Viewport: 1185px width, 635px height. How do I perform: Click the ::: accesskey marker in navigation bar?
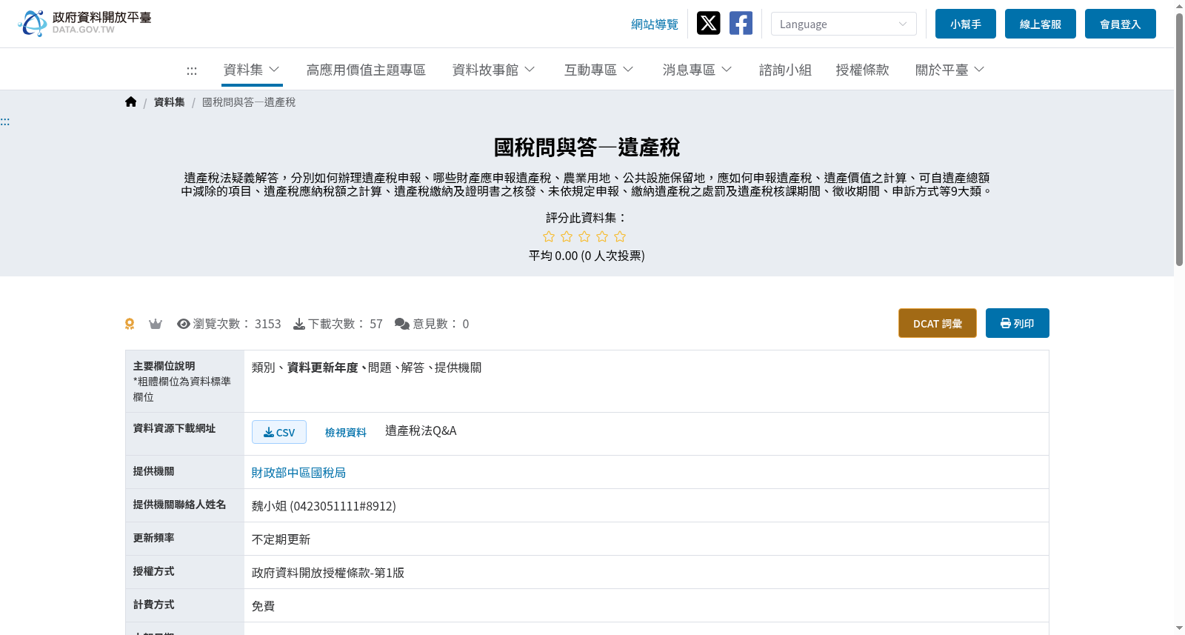[x=192, y=70]
